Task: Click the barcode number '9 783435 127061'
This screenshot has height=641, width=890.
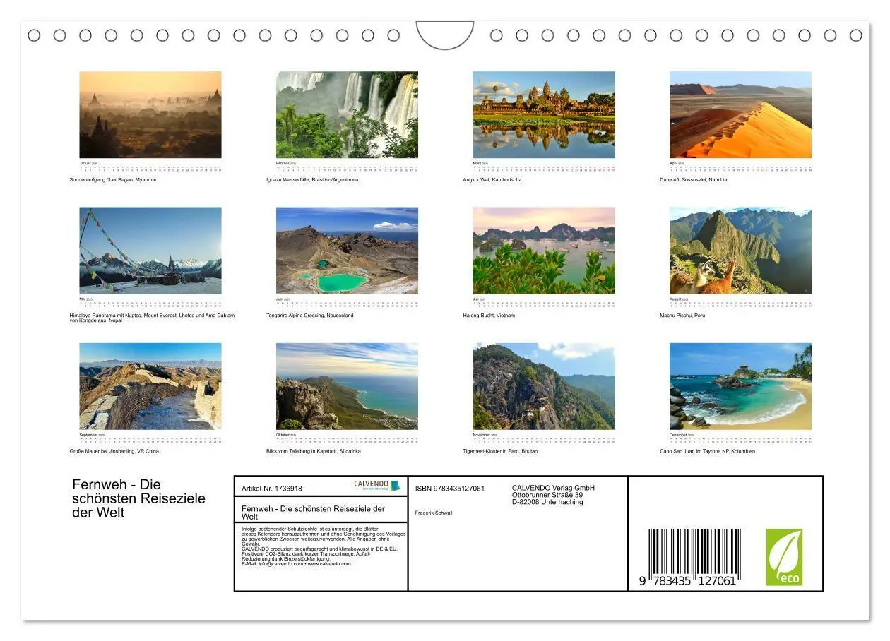Action: pyautogui.click(x=689, y=581)
